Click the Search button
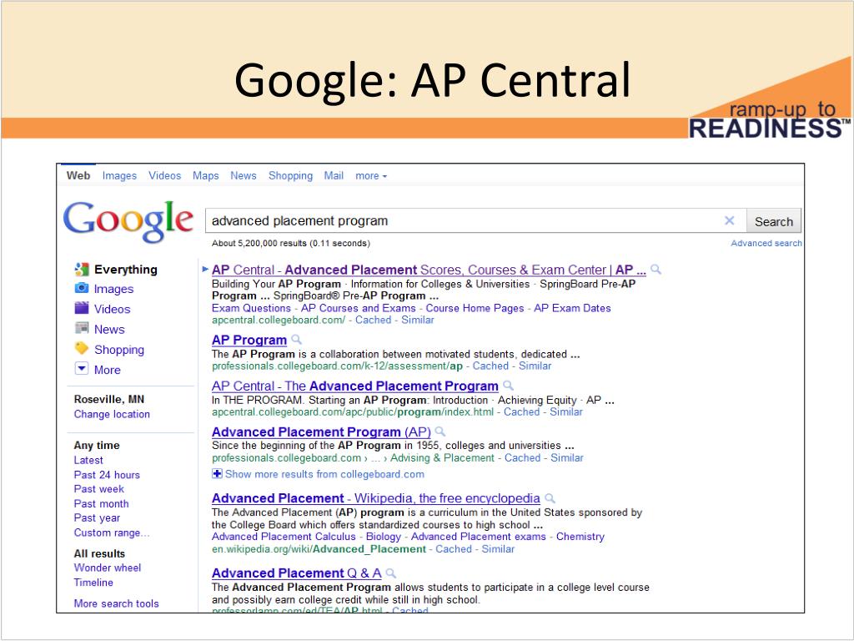 click(x=773, y=221)
